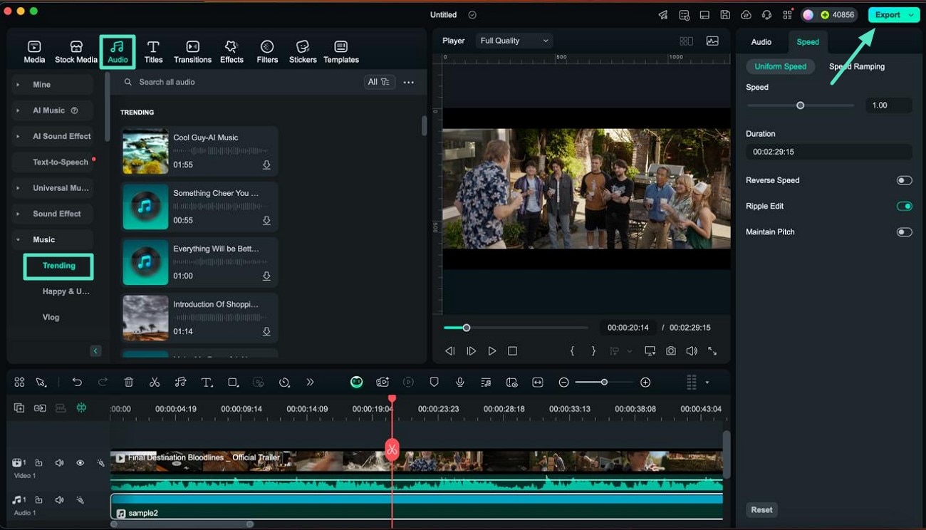
Task: Select Uniform Speed mode
Action: point(781,66)
